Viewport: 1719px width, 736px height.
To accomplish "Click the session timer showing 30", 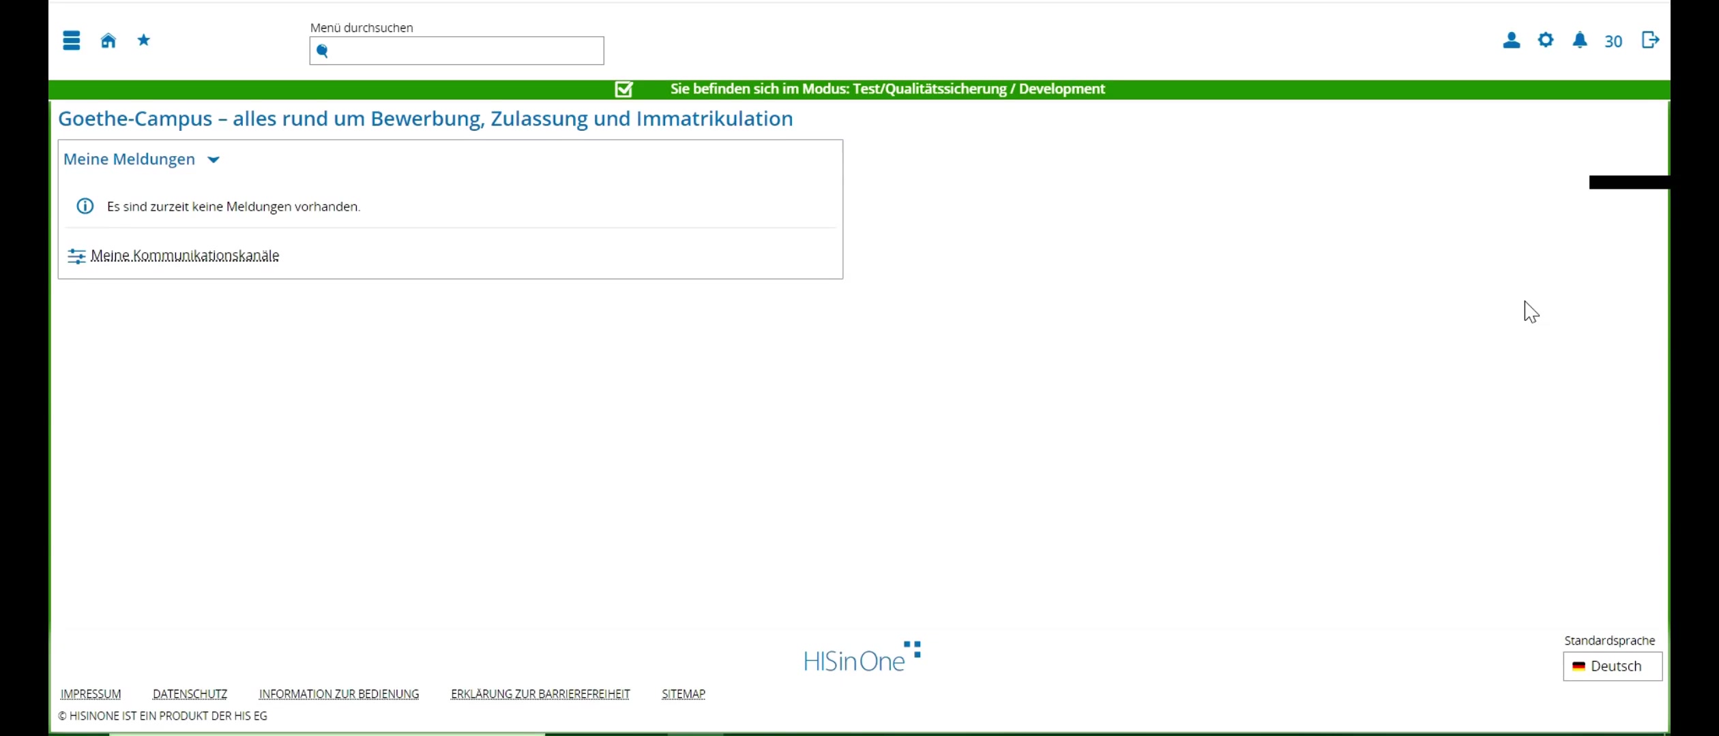I will coord(1613,42).
